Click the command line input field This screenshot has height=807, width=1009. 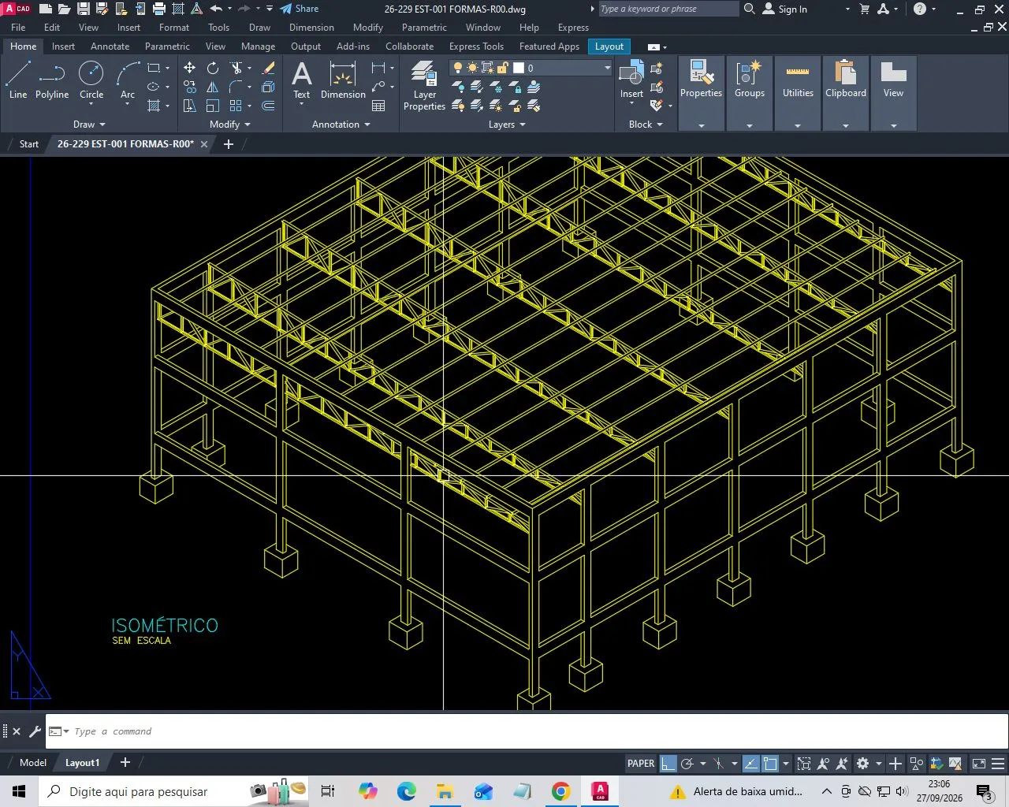[x=527, y=731]
